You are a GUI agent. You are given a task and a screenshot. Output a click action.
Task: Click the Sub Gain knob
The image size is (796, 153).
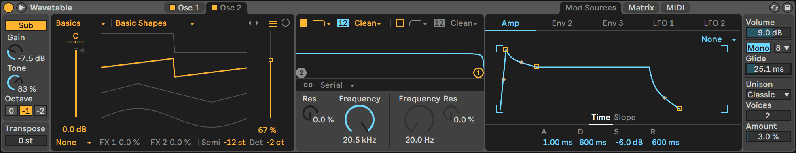tap(15, 52)
